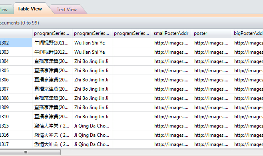Screen dimensions: 263x156
Task: Select the bigPosterAddr column header
Action: (x=247, y=33)
